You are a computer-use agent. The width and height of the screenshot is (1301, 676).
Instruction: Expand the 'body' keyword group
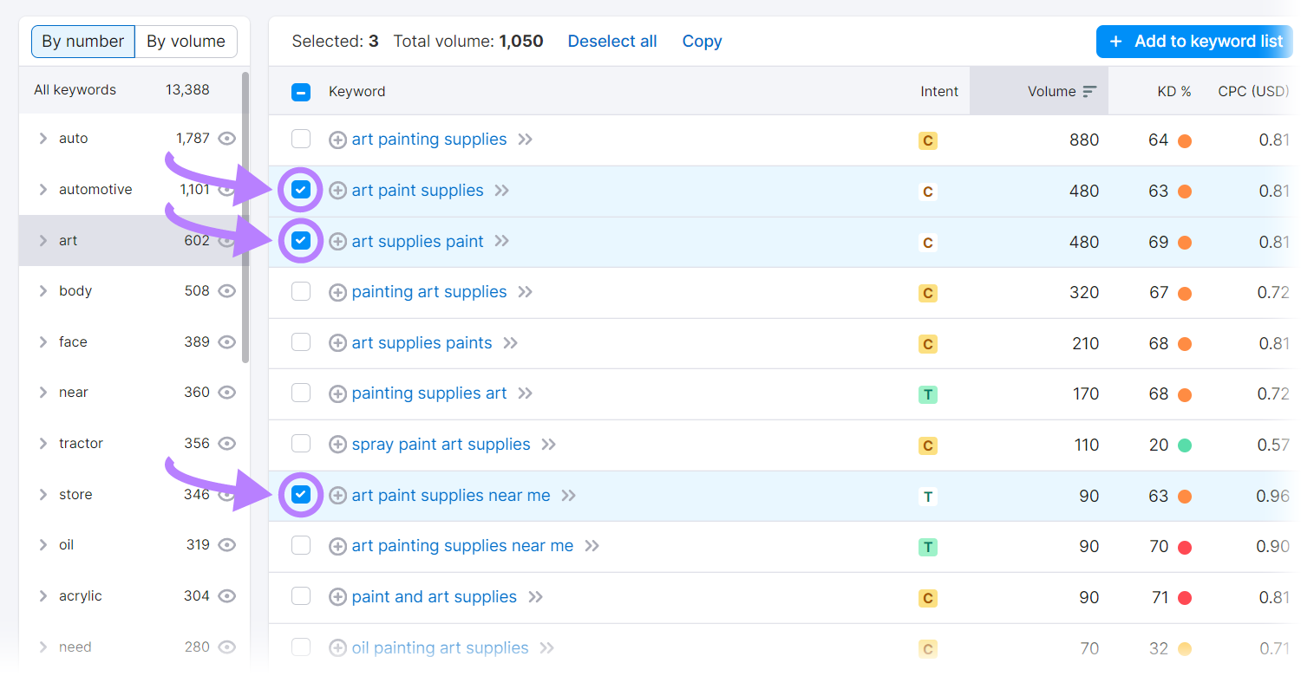tap(42, 290)
